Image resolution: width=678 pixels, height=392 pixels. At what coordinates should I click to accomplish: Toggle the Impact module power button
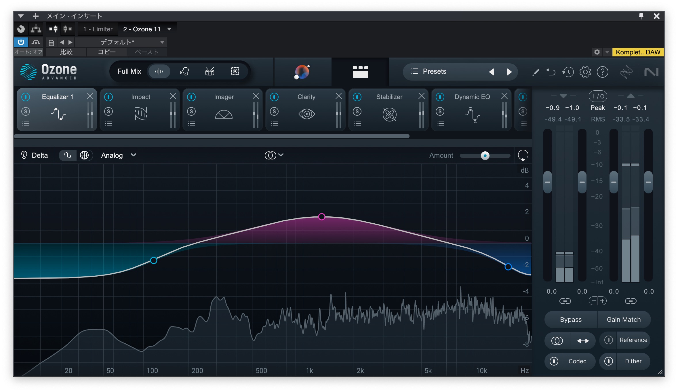click(x=109, y=97)
